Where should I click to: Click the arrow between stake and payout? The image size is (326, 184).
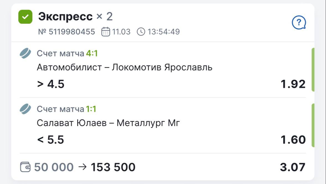tap(82, 167)
